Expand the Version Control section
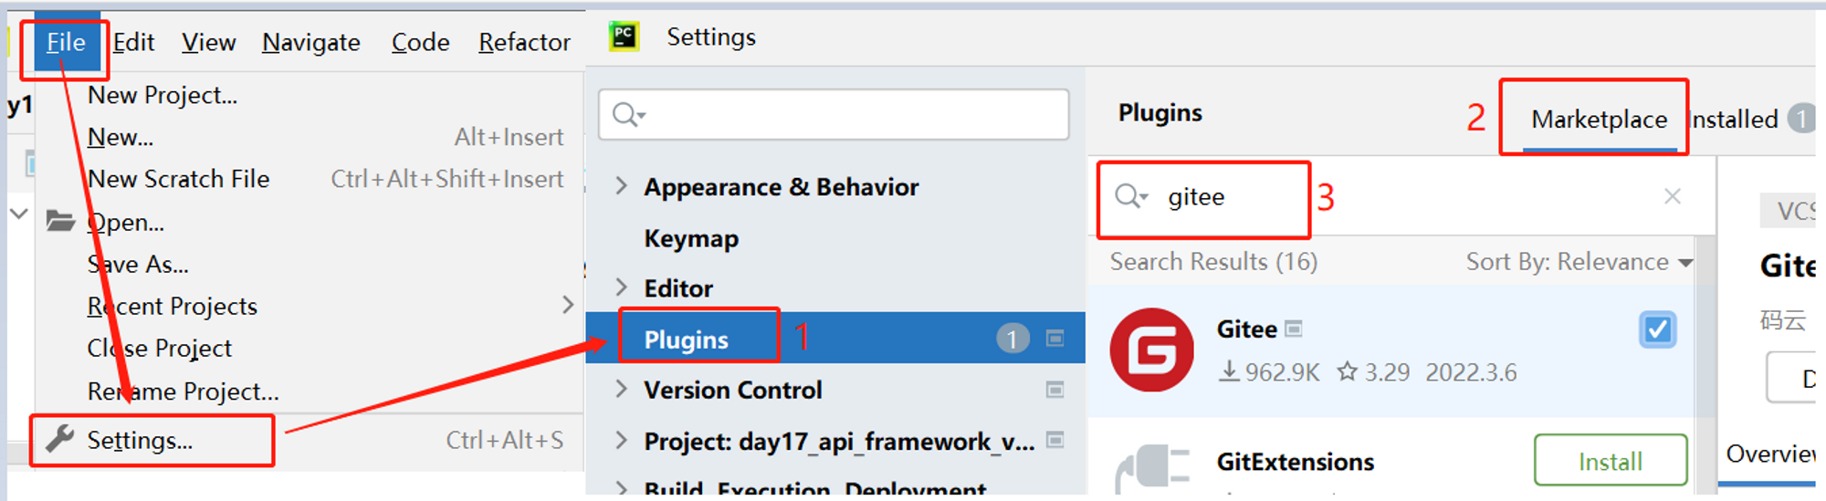The image size is (1826, 501). click(622, 390)
